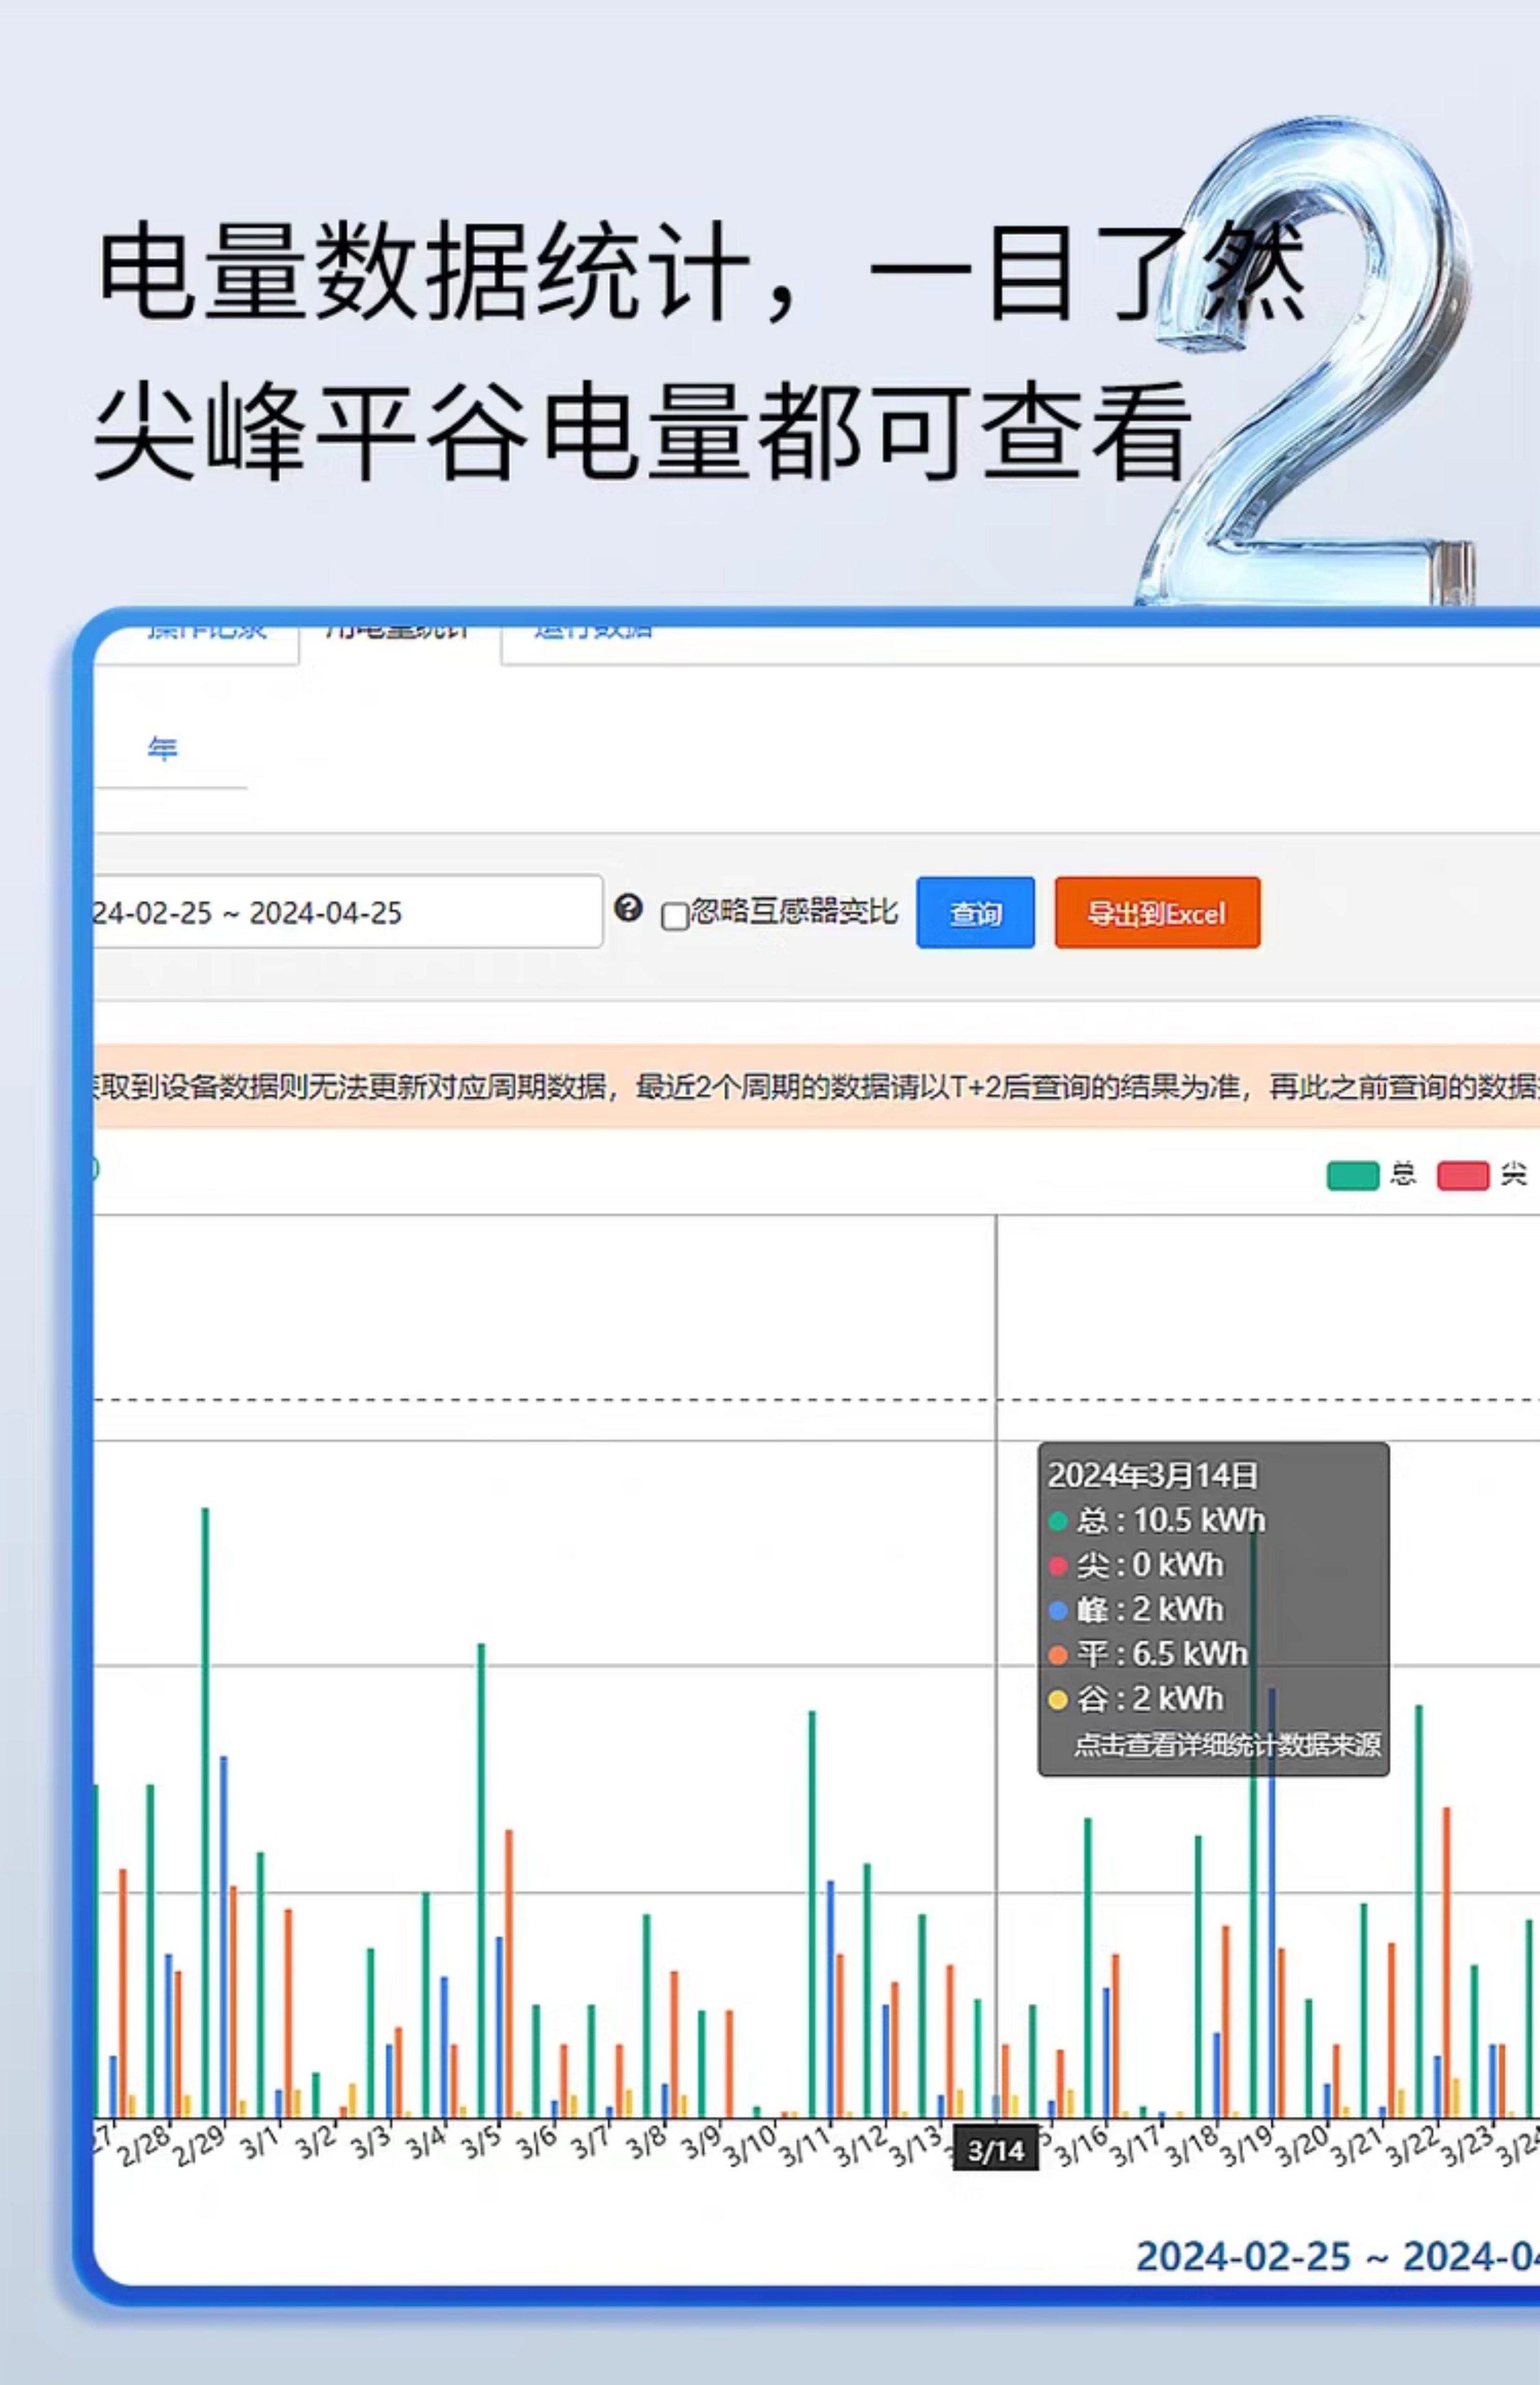
Task: Toggle the red 尖 legend swatch
Action: [x=1463, y=1175]
